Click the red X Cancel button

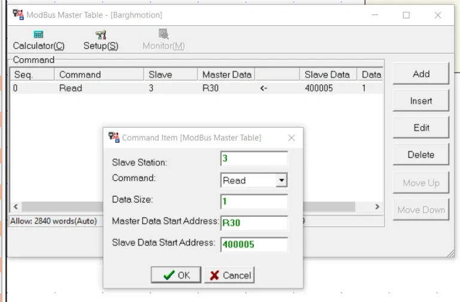tap(229, 275)
